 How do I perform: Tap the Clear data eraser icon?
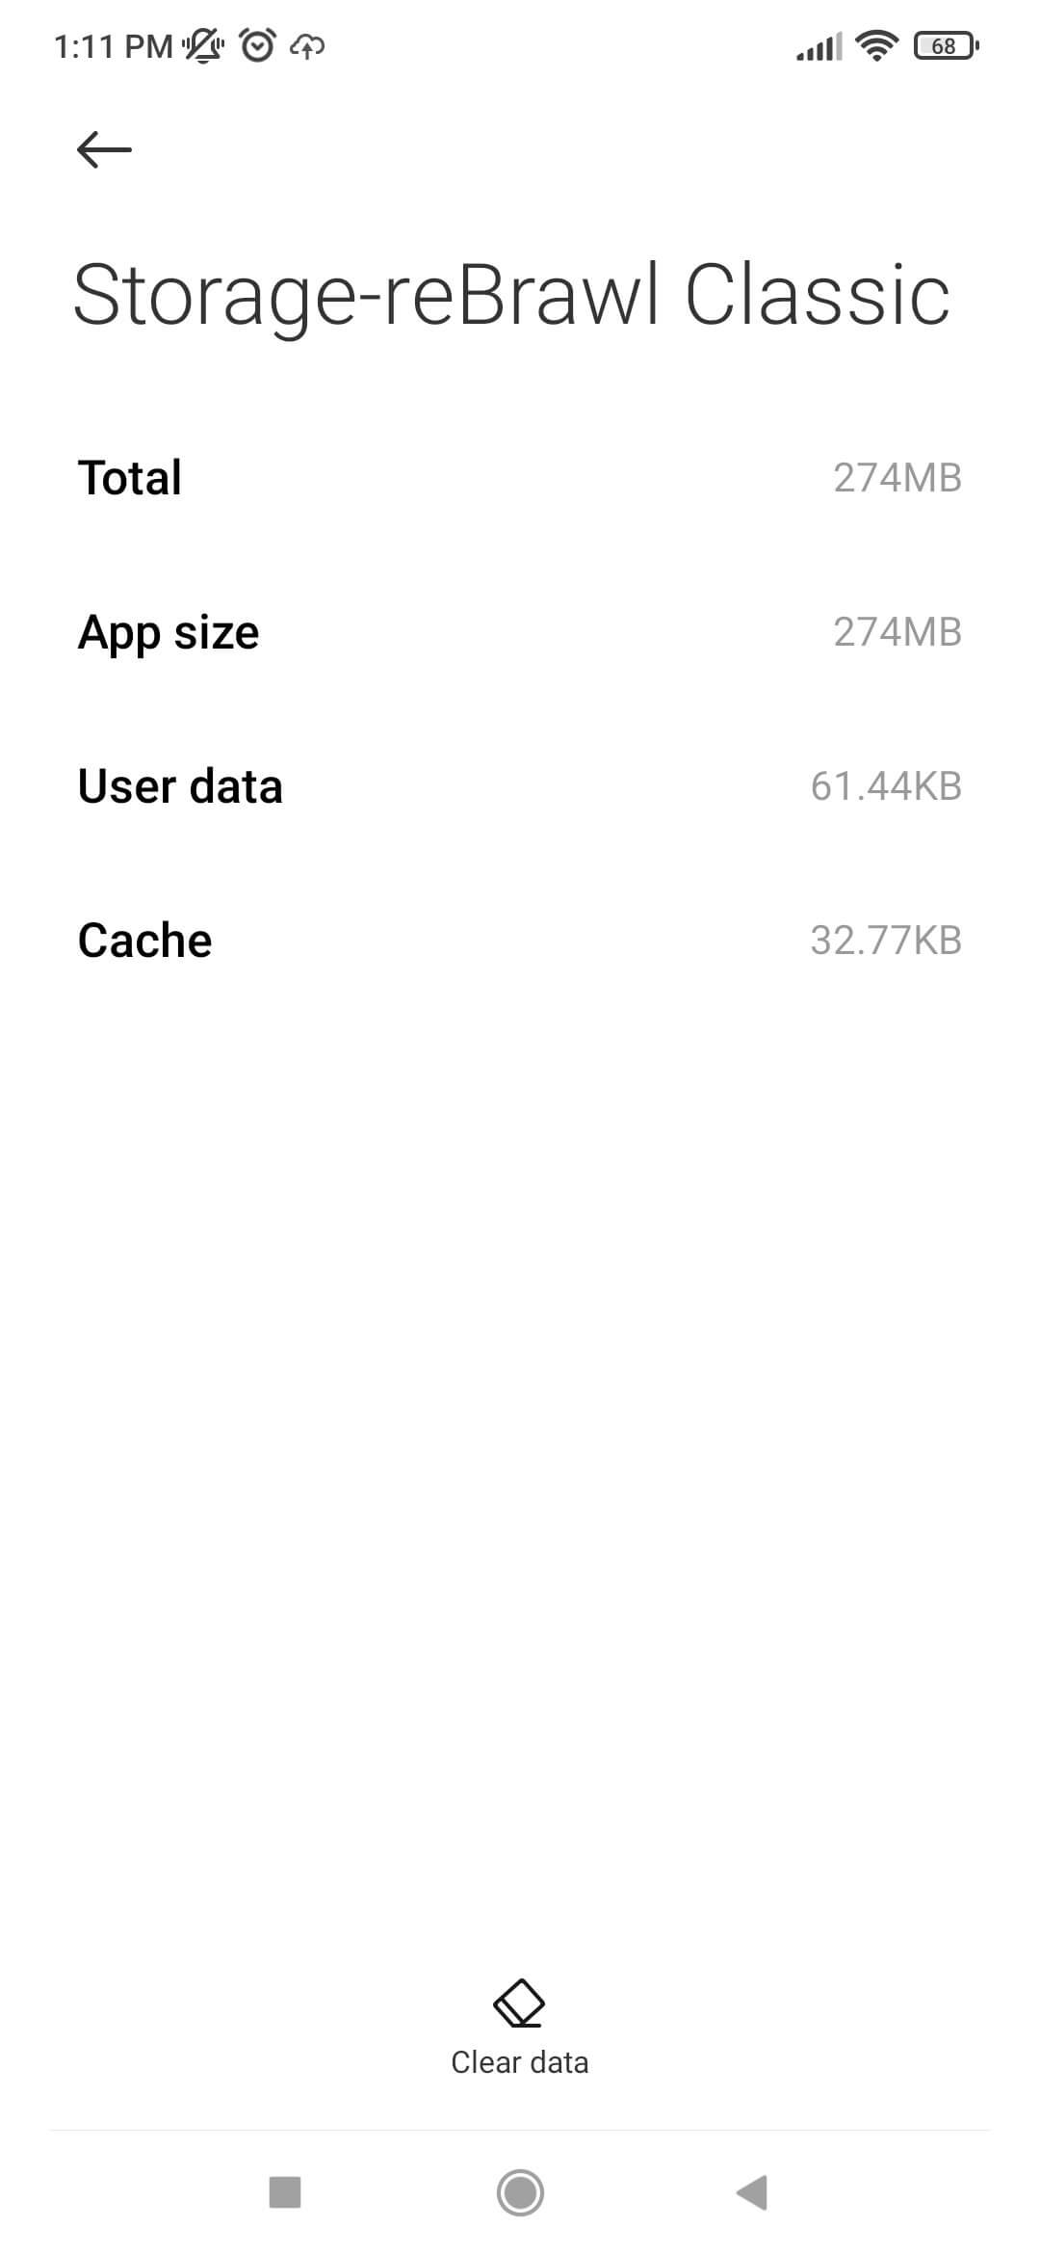[519, 2004]
